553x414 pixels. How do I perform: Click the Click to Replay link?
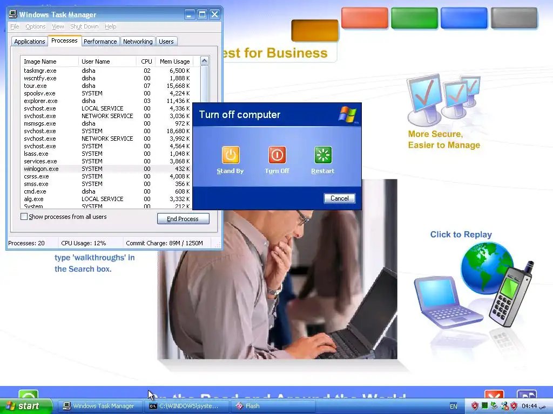coord(461,234)
